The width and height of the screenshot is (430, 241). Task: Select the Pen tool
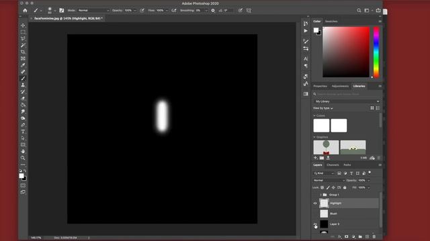(x=23, y=125)
